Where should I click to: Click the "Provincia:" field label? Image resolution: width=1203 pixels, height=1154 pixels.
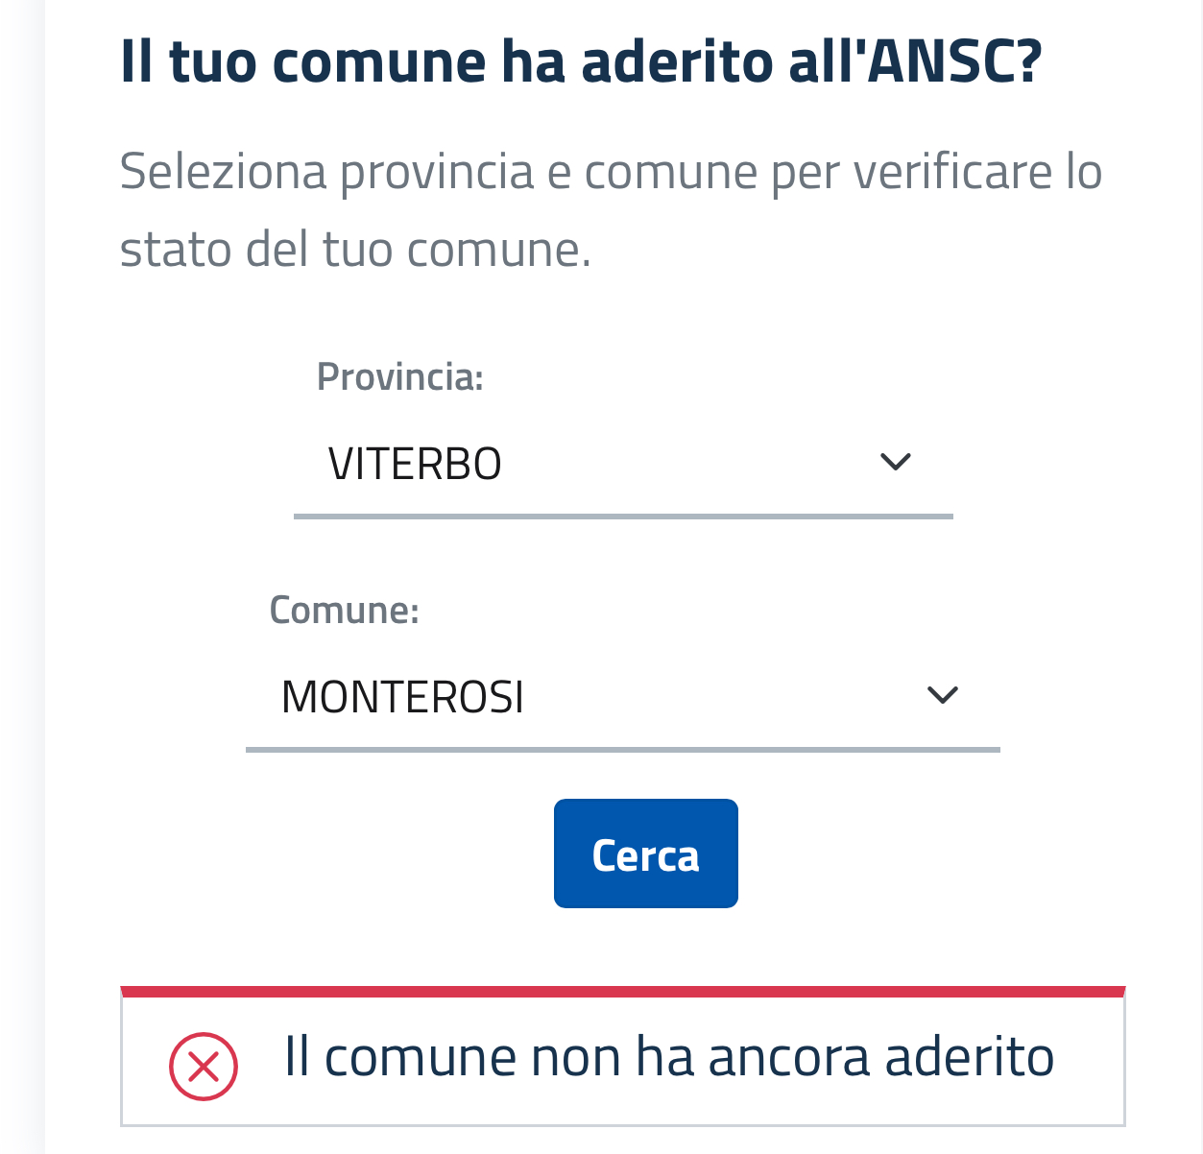tap(399, 377)
